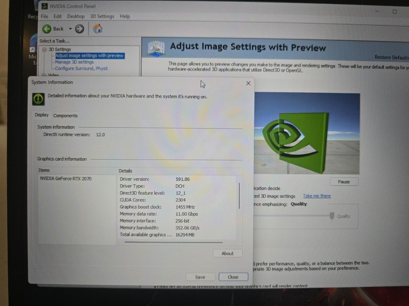Open the 3D Settings menu

coord(102,16)
